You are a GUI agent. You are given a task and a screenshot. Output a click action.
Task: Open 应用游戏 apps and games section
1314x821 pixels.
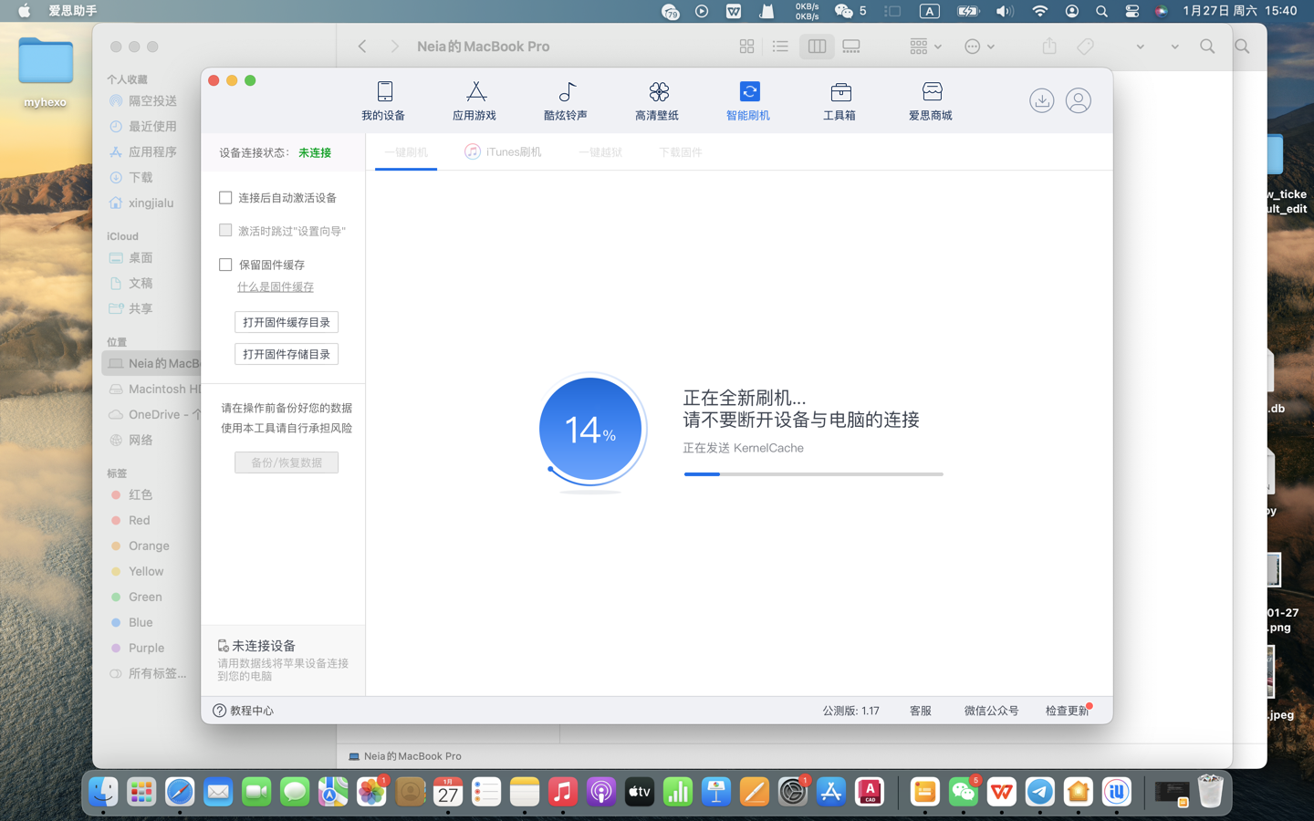coord(474,100)
